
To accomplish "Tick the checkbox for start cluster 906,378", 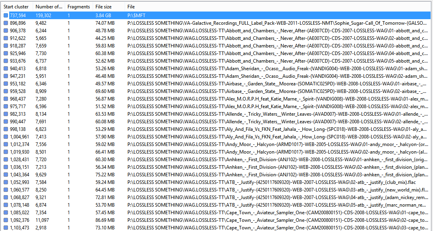I will 6,31.
